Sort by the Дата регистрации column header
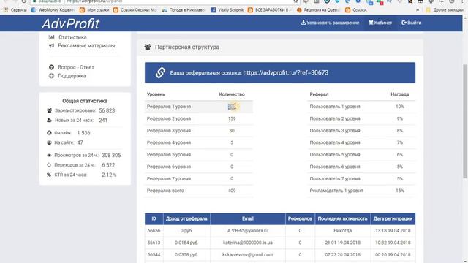Screen dimensions: 468x263 pyautogui.click(x=393, y=218)
